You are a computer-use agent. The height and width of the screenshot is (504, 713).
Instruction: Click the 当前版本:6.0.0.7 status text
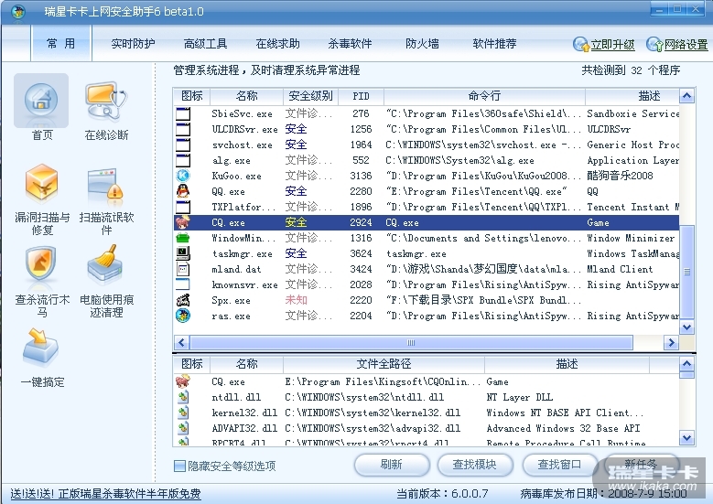[442, 494]
